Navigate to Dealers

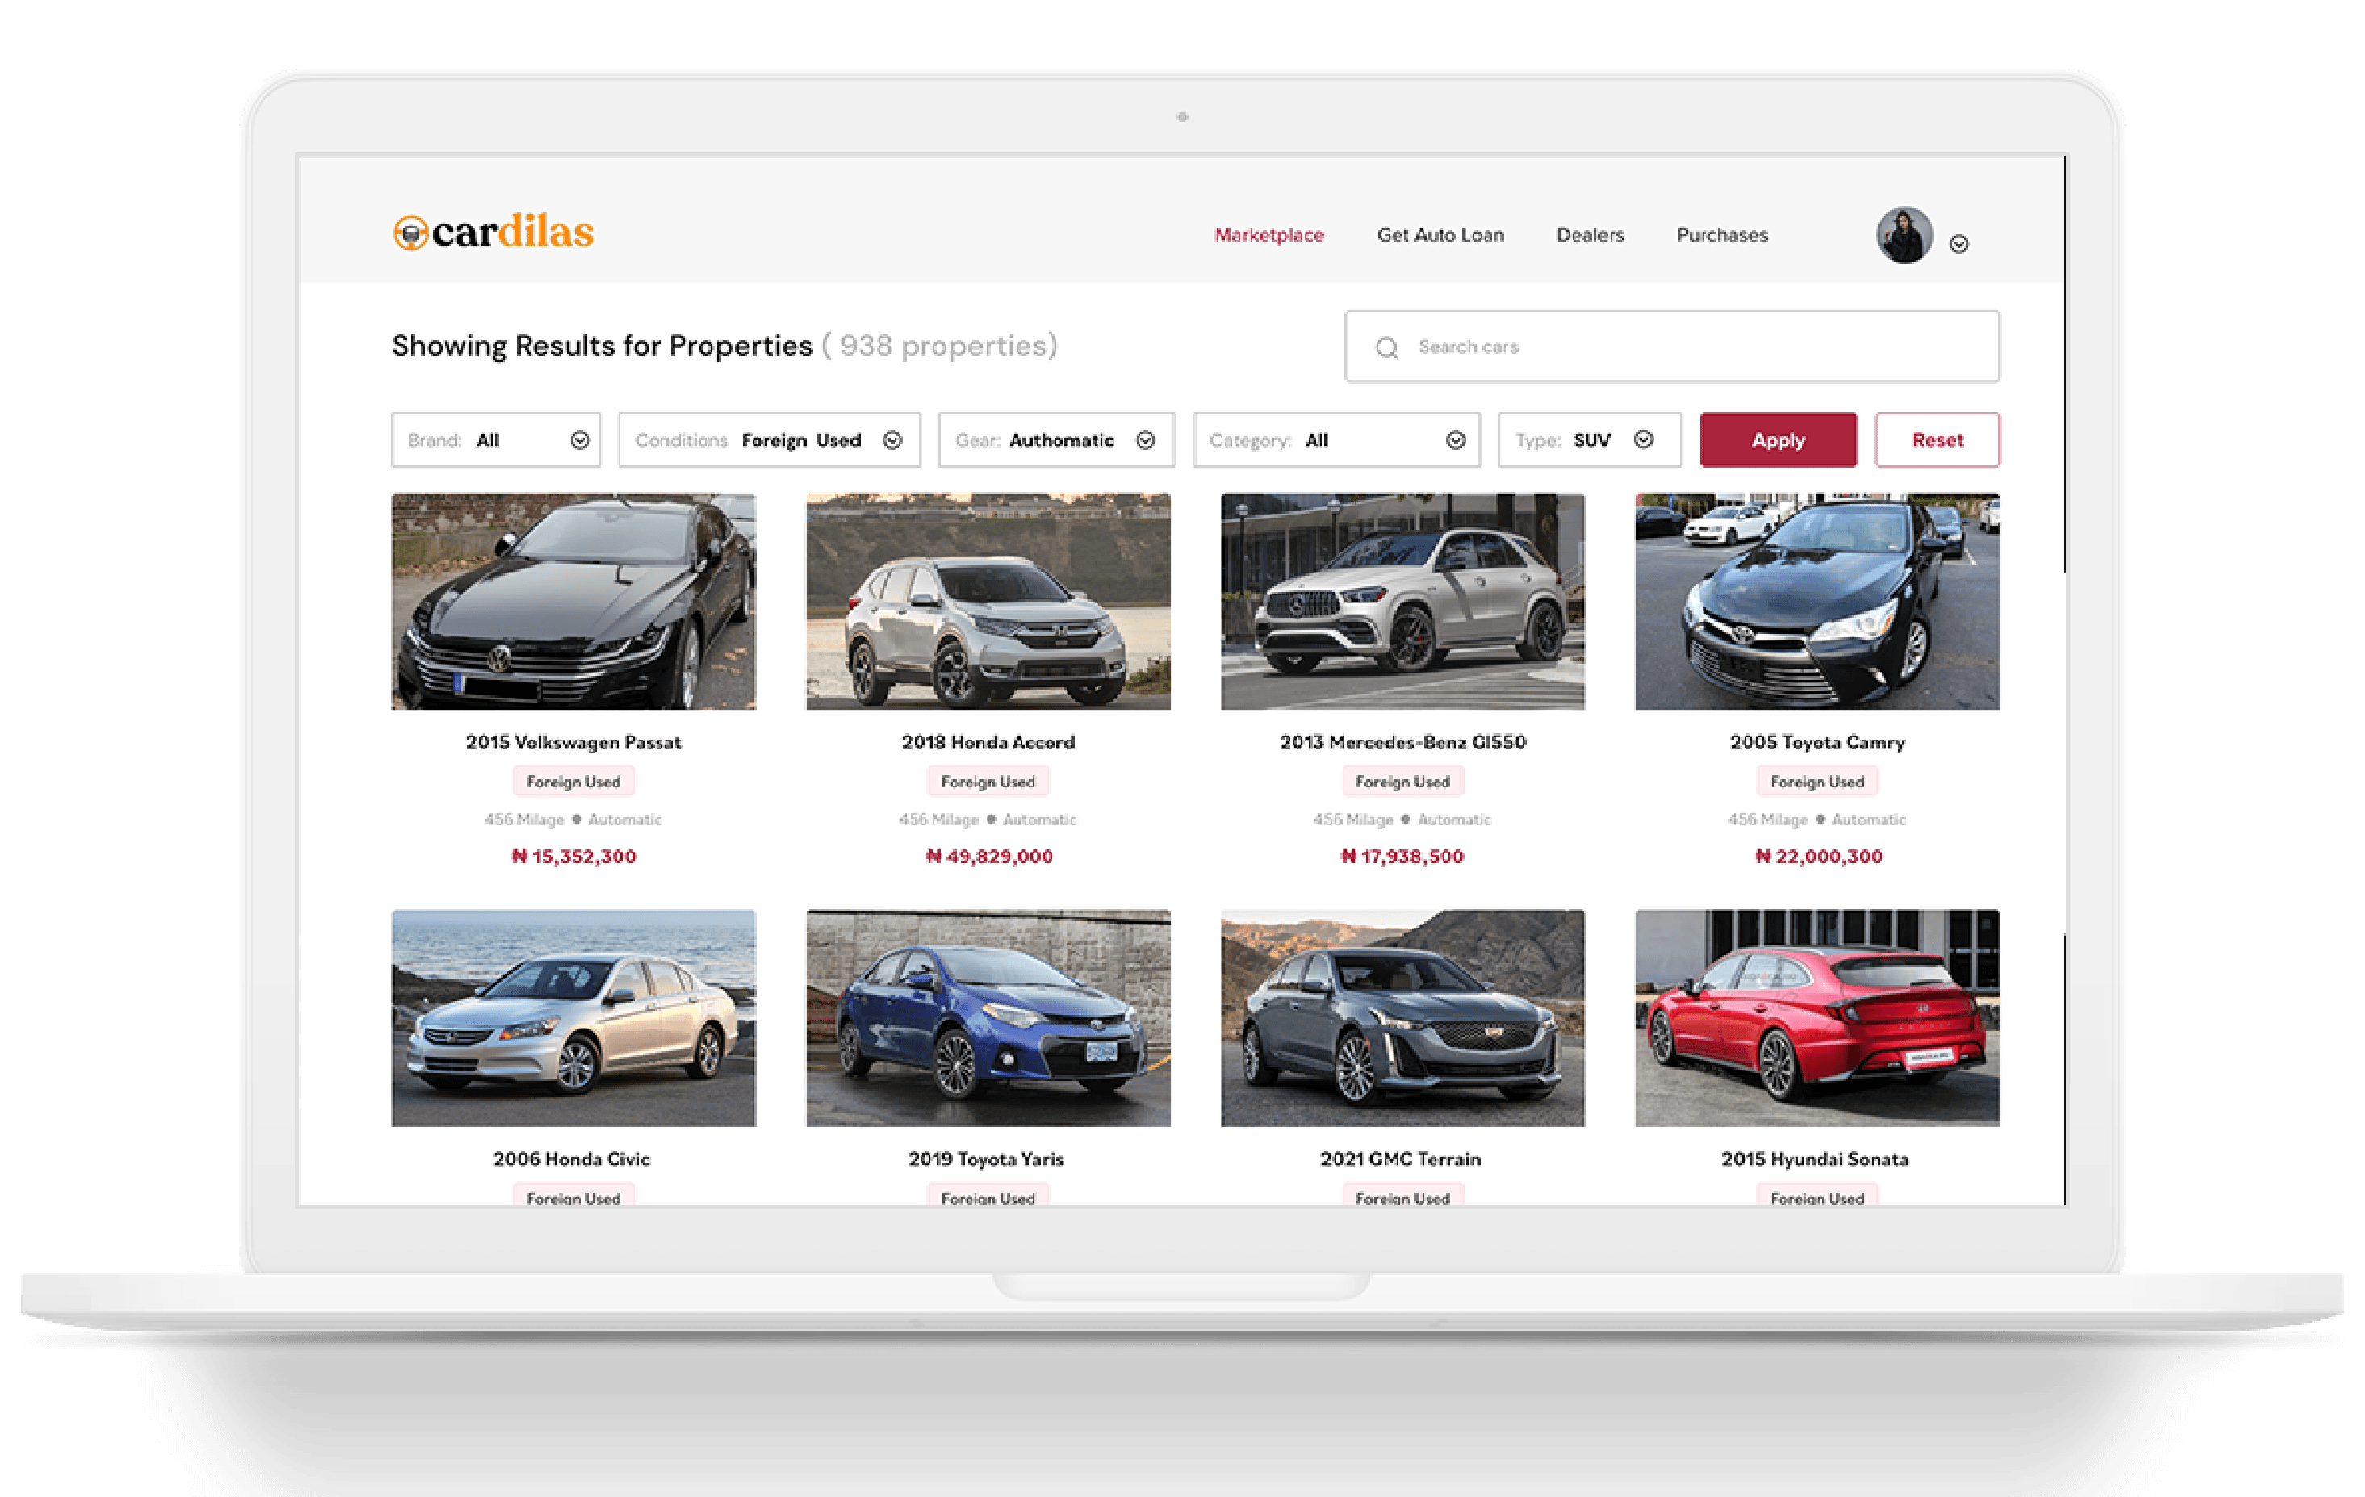(x=1590, y=236)
